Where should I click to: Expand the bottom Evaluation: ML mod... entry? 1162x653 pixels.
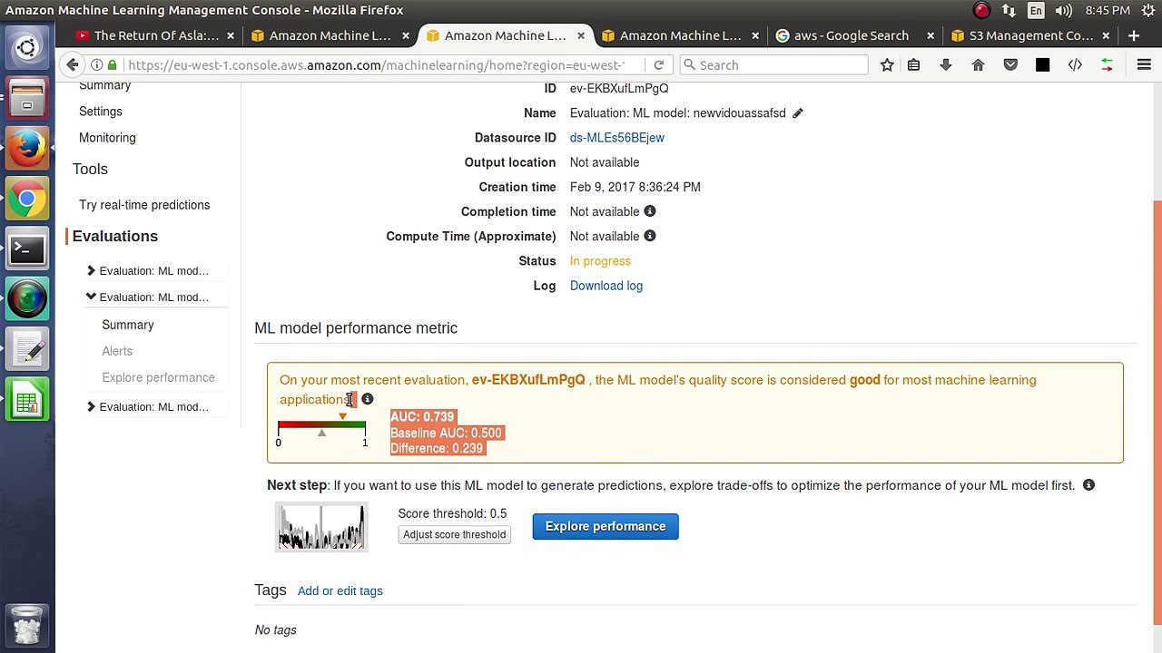91,406
